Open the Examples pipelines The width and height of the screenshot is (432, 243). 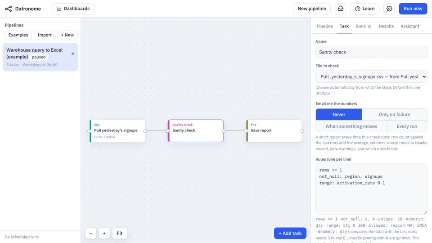(x=18, y=35)
